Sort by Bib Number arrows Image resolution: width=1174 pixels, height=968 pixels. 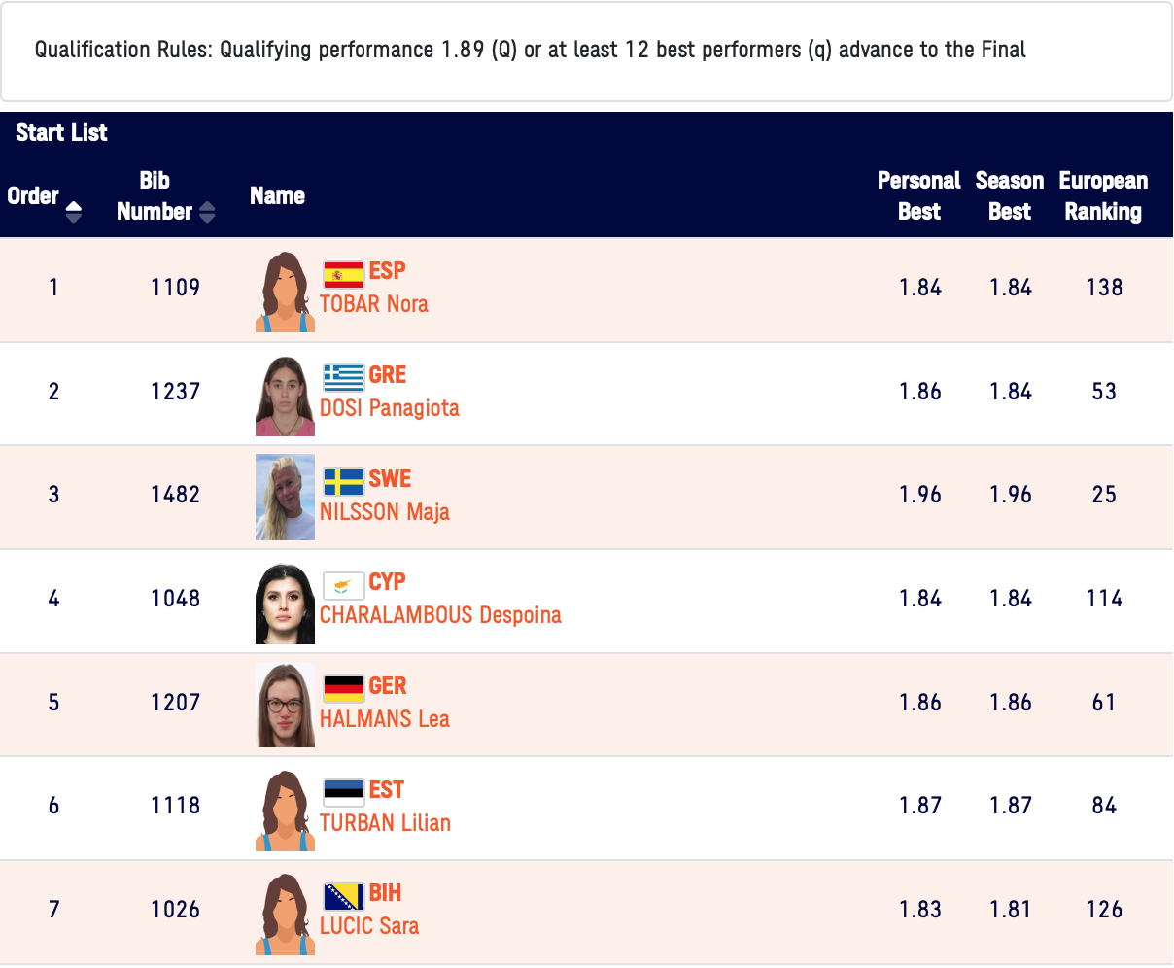206,212
